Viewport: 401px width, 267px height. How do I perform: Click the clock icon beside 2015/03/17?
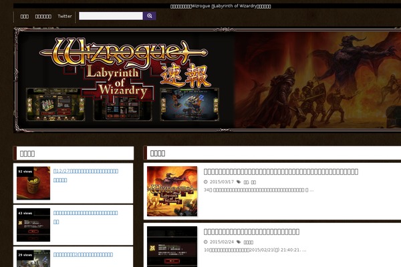click(x=206, y=182)
